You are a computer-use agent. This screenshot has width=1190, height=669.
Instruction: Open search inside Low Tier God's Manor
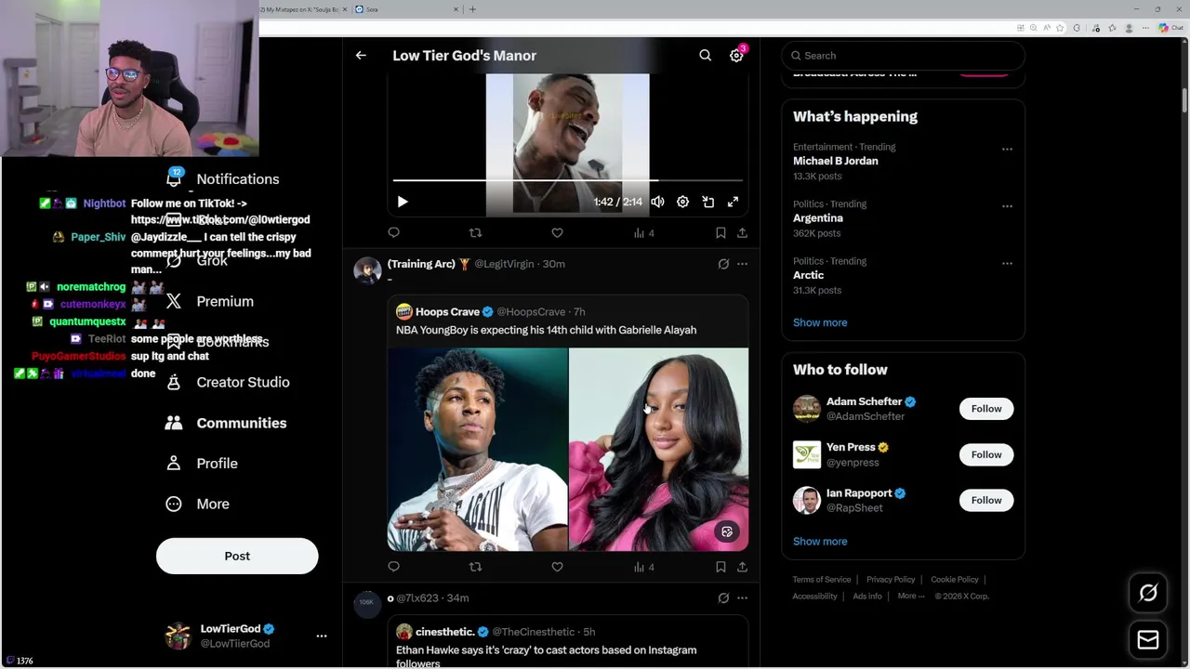[706, 56]
